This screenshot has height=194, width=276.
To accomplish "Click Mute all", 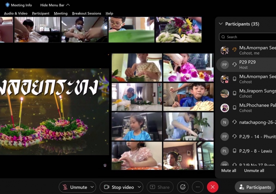I will [229, 171].
